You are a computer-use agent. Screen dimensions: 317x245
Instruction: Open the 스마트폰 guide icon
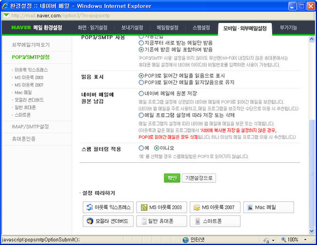198,221
